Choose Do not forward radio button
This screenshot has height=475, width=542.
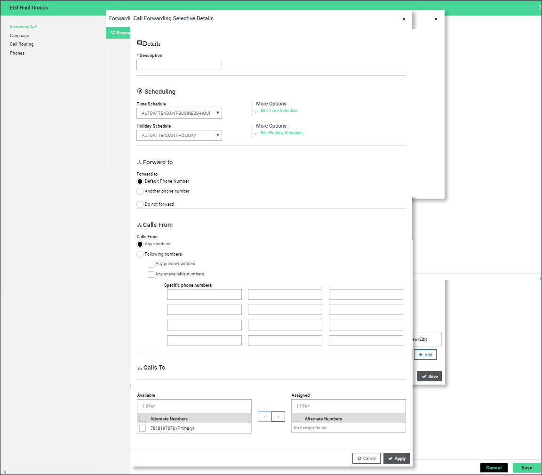(140, 205)
